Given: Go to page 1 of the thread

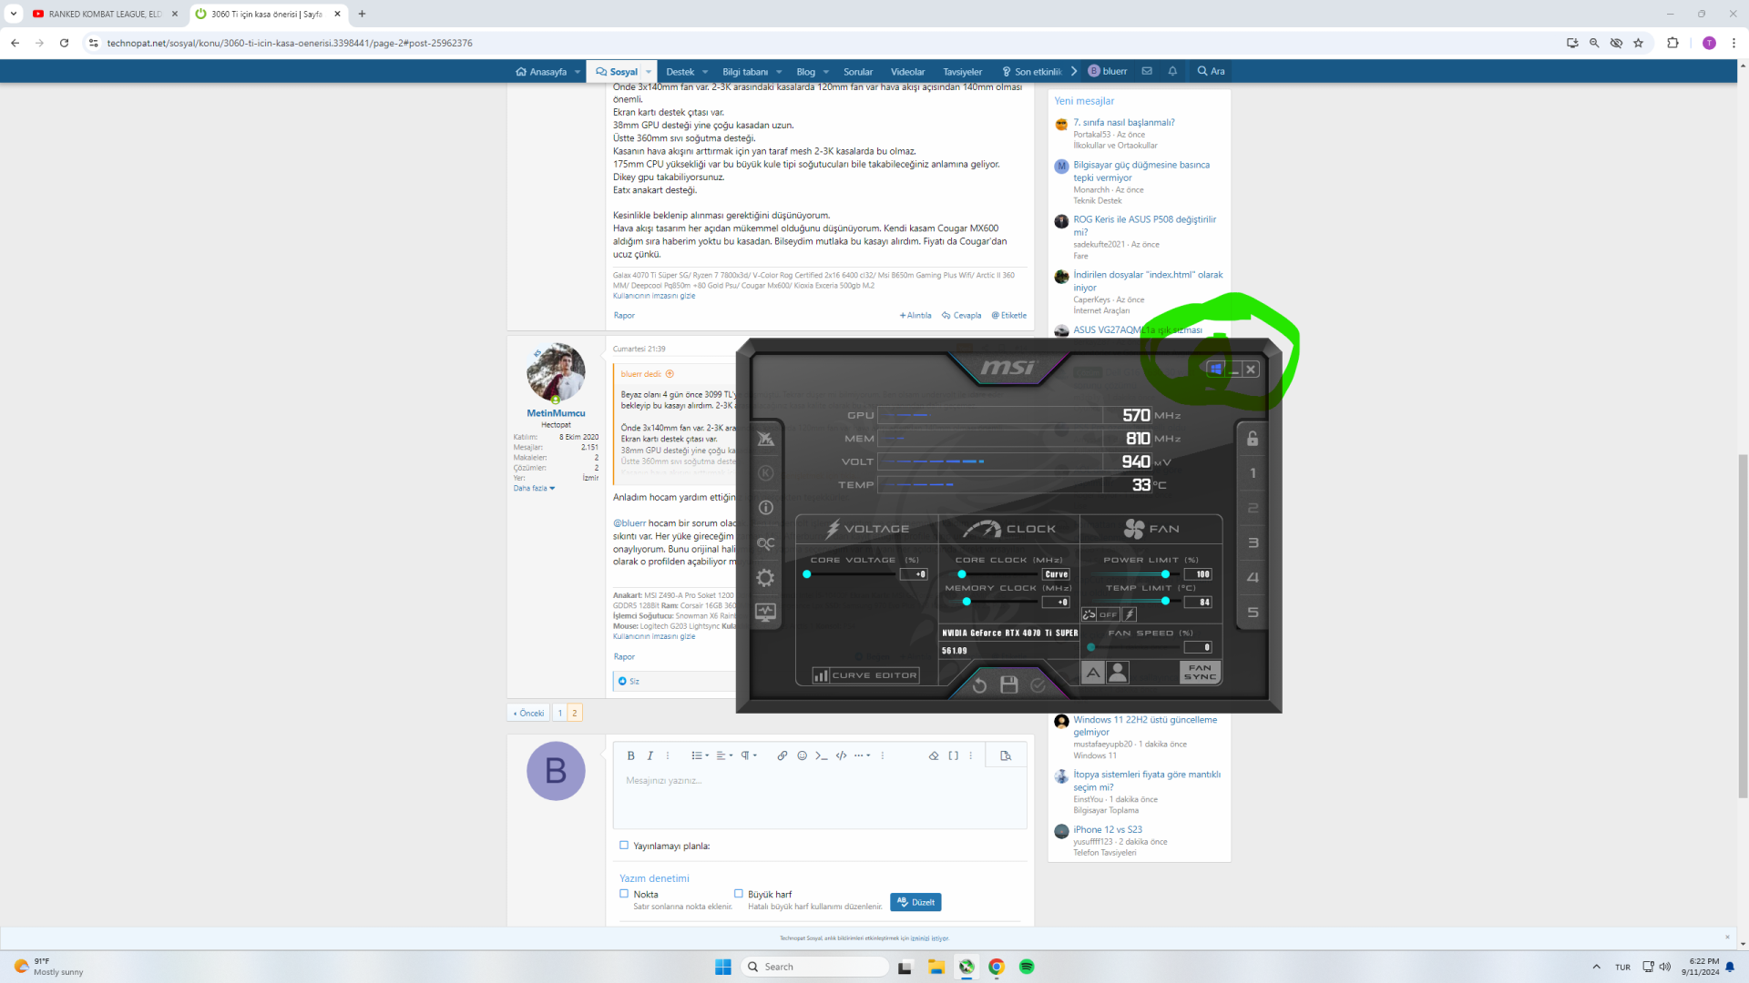Looking at the screenshot, I should click(560, 714).
